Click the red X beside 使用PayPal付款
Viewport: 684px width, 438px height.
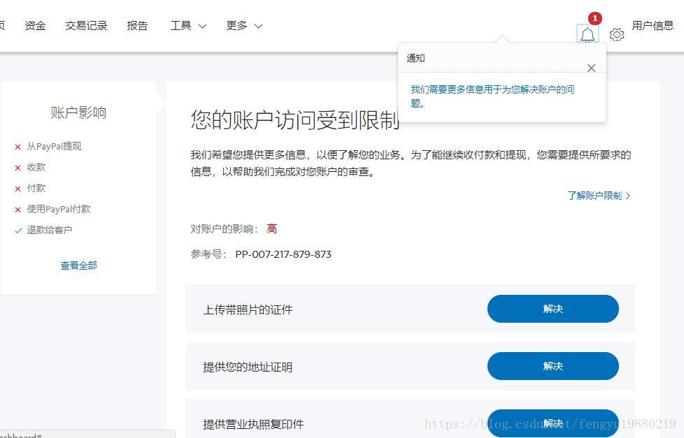pos(18,210)
